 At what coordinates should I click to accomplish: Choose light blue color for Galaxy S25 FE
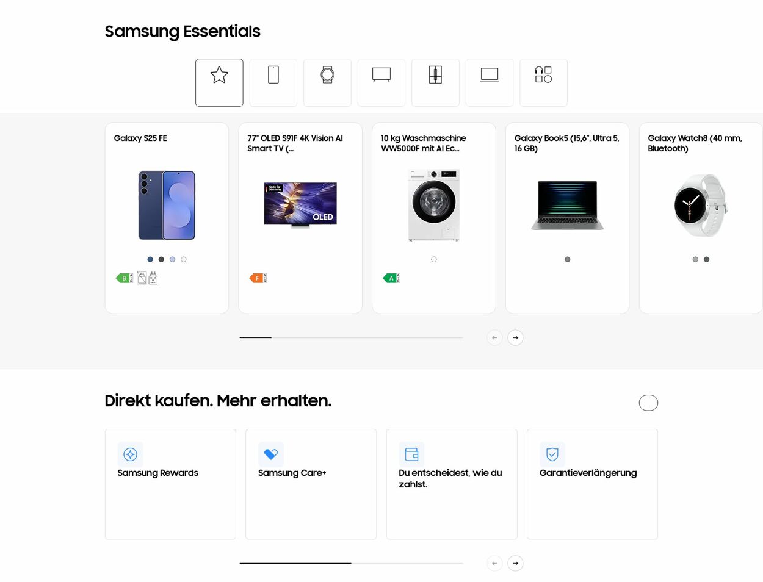click(172, 259)
